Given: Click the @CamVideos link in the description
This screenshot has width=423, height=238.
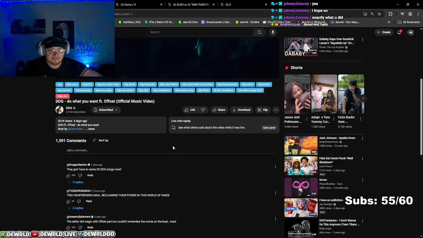Looking at the screenshot, I should pyautogui.click(x=76, y=129).
